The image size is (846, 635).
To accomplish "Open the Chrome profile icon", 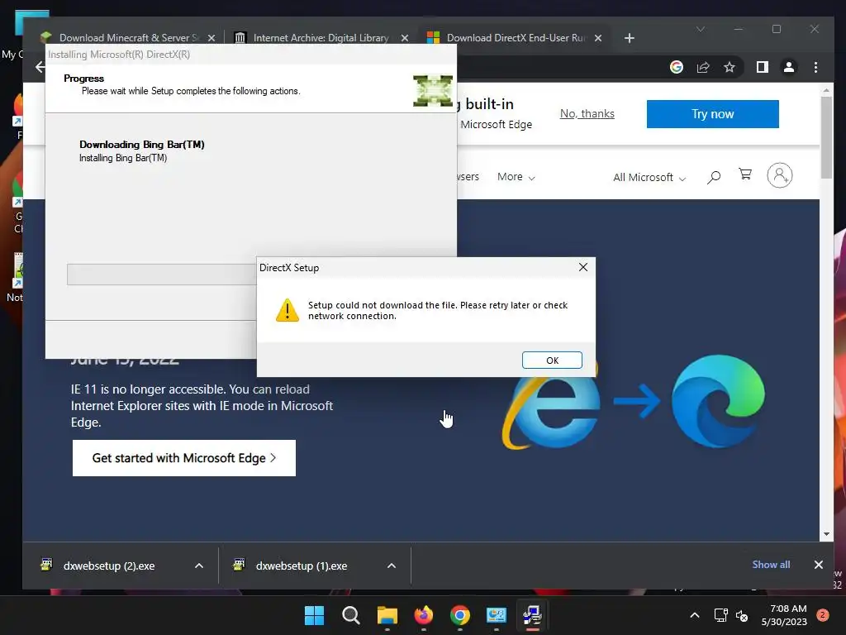I will click(x=789, y=67).
